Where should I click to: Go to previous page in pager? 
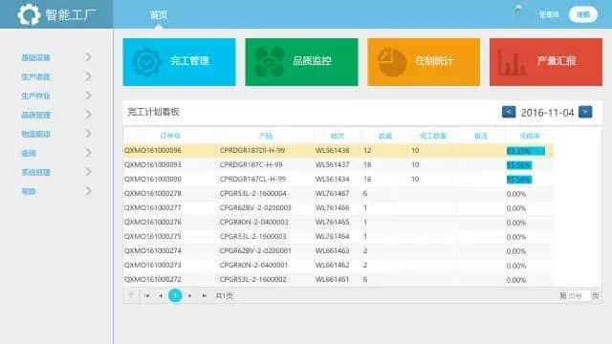(161, 295)
